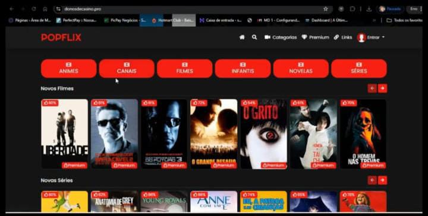Click previous arrow in Novas Séries
Image resolution: width=428 pixels, height=216 pixels.
(x=372, y=180)
